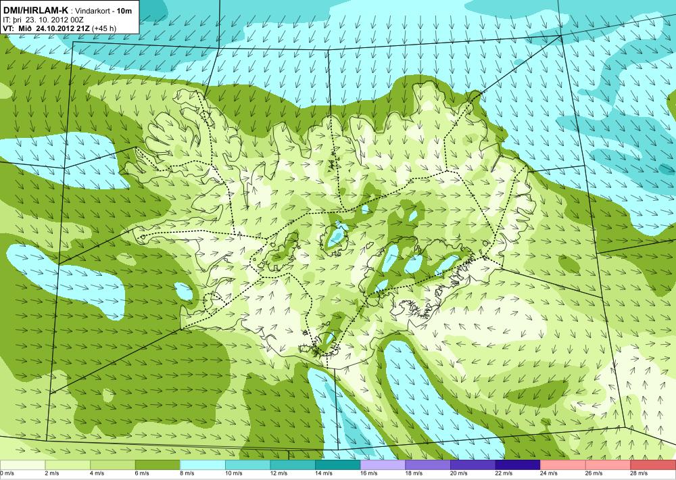
Task: Click the '12 m/s' legend label
Action: point(279,473)
